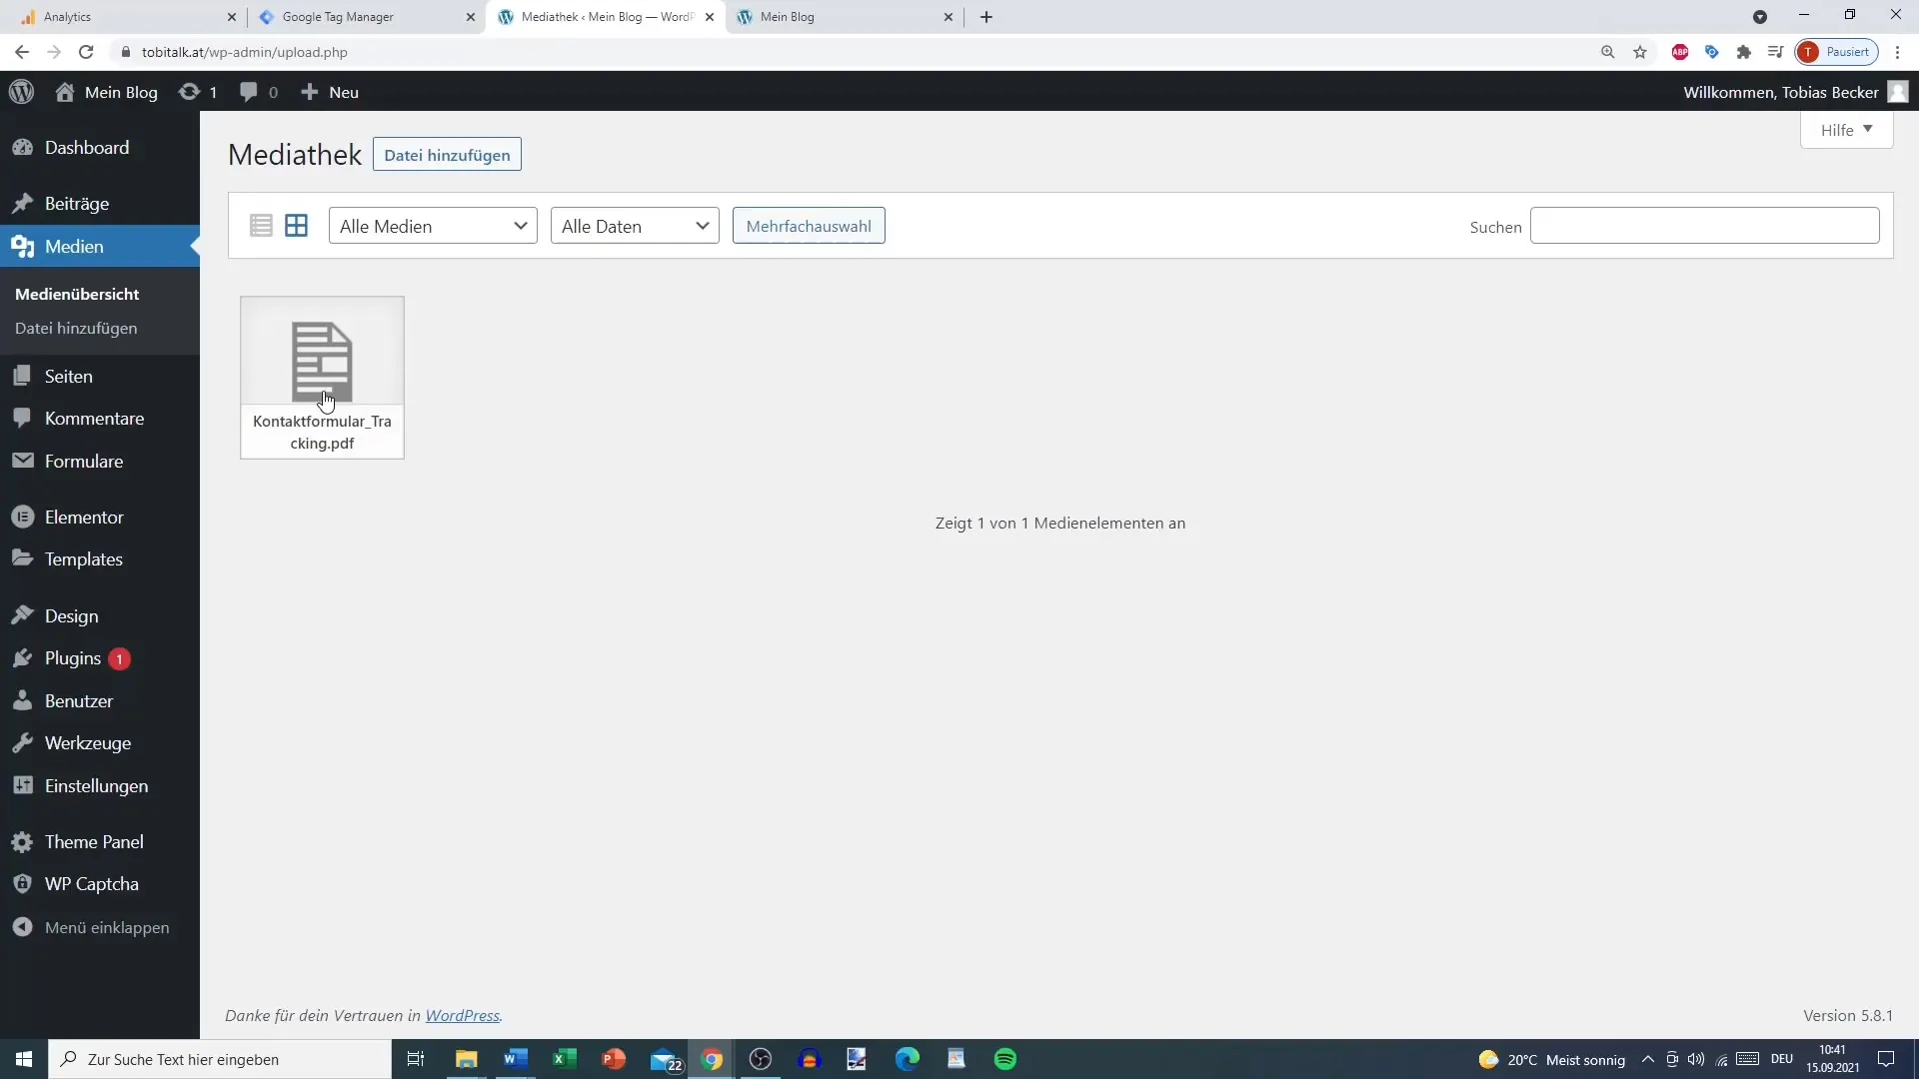Open Einstellungen (Settings) panel
This screenshot has width=1919, height=1079.
[x=96, y=785]
